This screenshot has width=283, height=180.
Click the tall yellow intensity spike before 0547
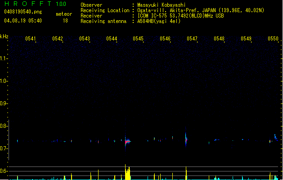pos(186,173)
